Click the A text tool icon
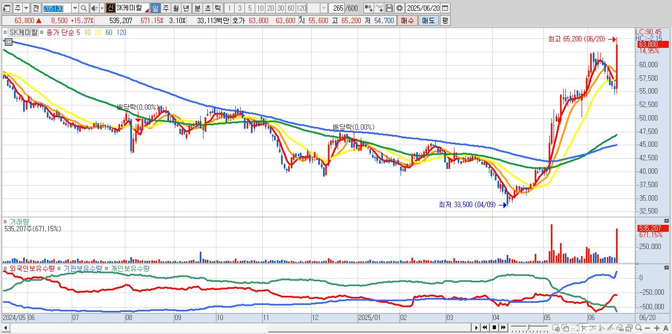 coord(666,328)
